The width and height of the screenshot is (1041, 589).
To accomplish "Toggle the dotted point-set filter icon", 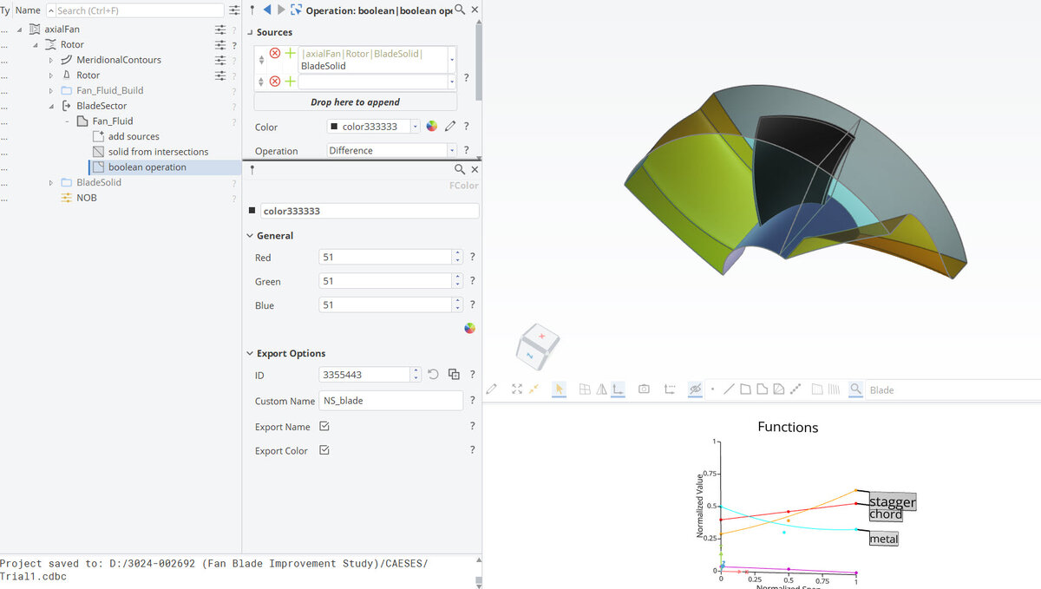I will [795, 389].
